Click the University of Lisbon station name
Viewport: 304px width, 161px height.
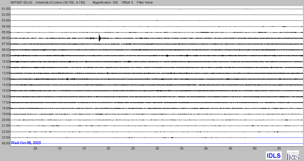[x=60, y=3]
